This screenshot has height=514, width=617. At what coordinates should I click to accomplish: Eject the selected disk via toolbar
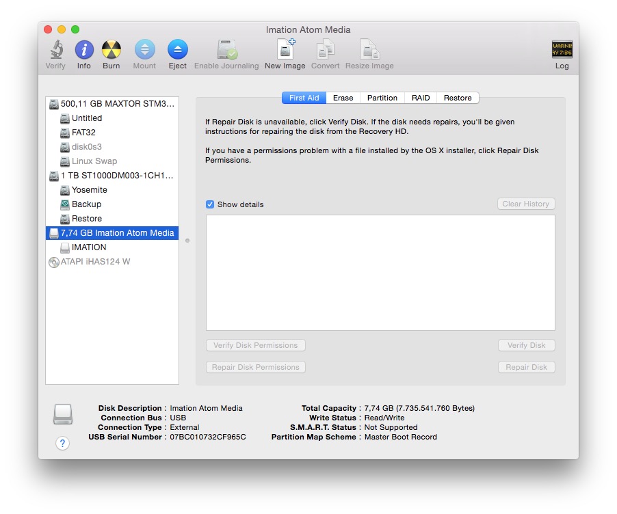point(178,50)
